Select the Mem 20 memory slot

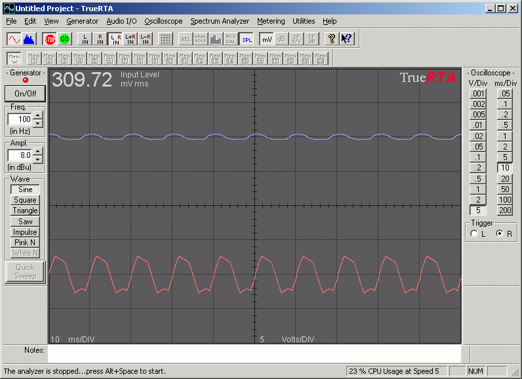point(321,58)
